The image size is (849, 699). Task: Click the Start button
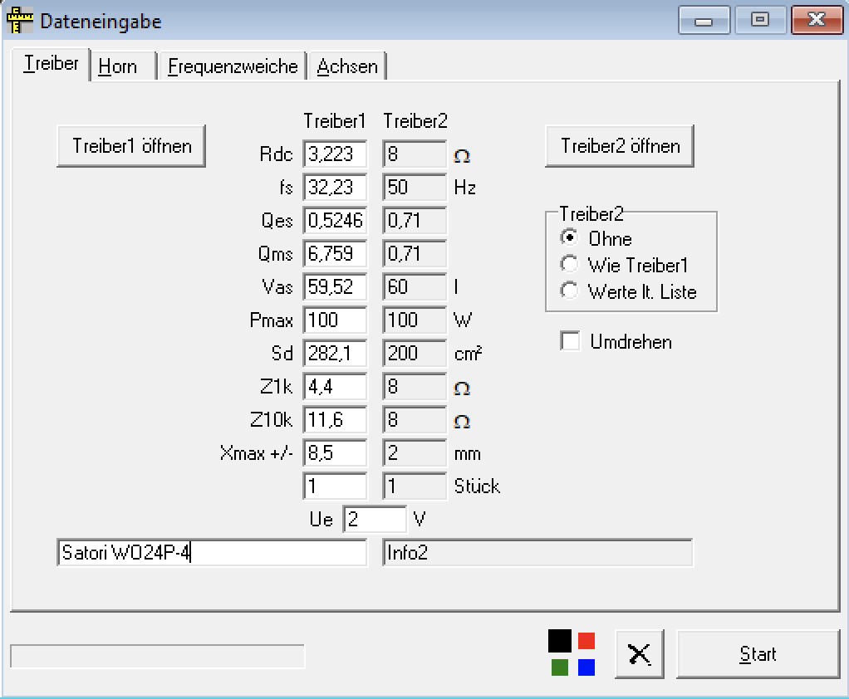coord(758,654)
